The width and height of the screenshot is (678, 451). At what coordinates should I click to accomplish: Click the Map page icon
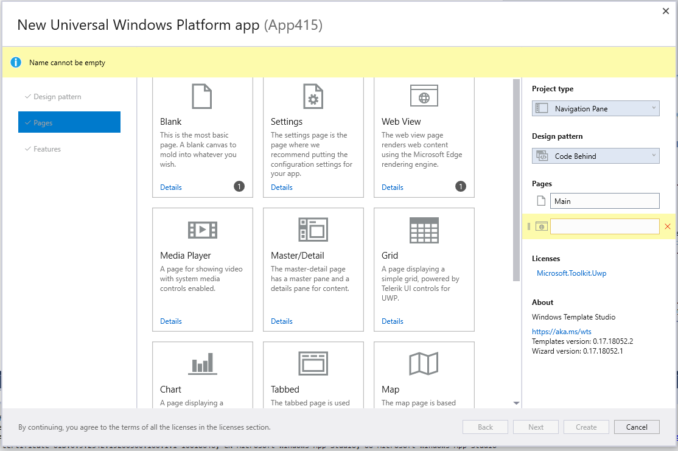pyautogui.click(x=424, y=363)
